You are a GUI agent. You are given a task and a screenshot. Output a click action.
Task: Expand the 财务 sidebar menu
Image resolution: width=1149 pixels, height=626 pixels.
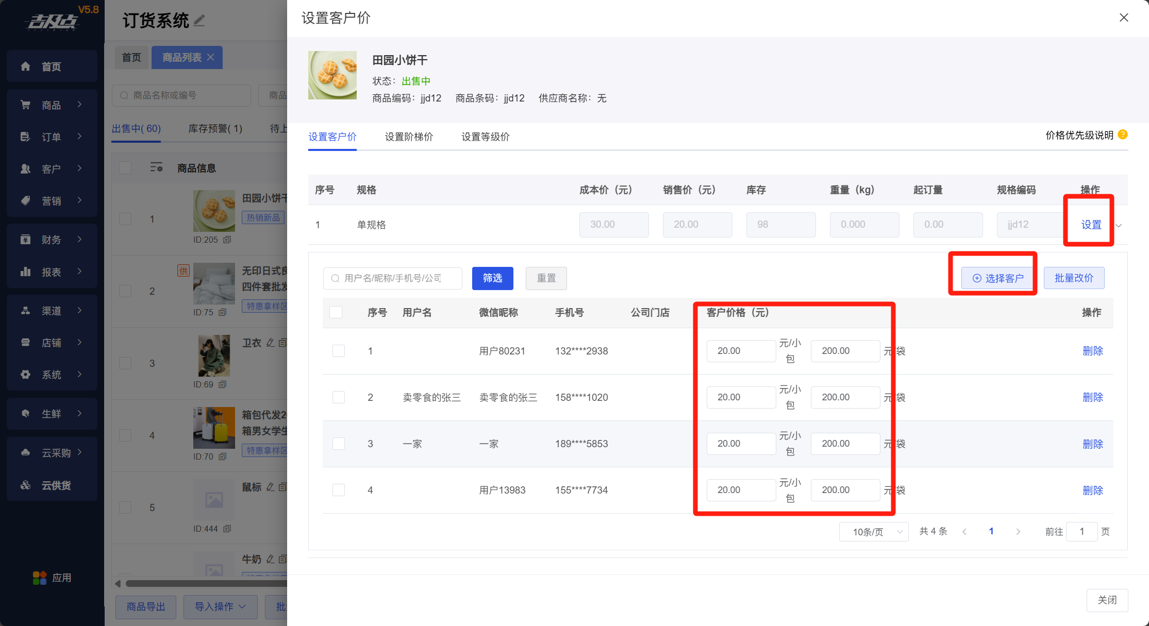click(52, 240)
